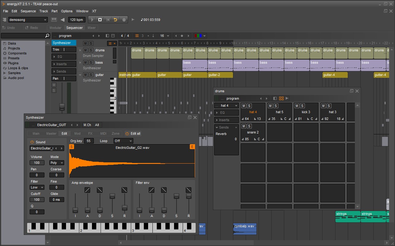This screenshot has width=395, height=246.
Task: Click the magnifier icon in the search box
Action: (47, 35)
